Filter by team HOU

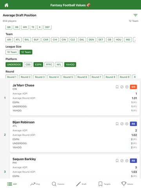point(118,40)
